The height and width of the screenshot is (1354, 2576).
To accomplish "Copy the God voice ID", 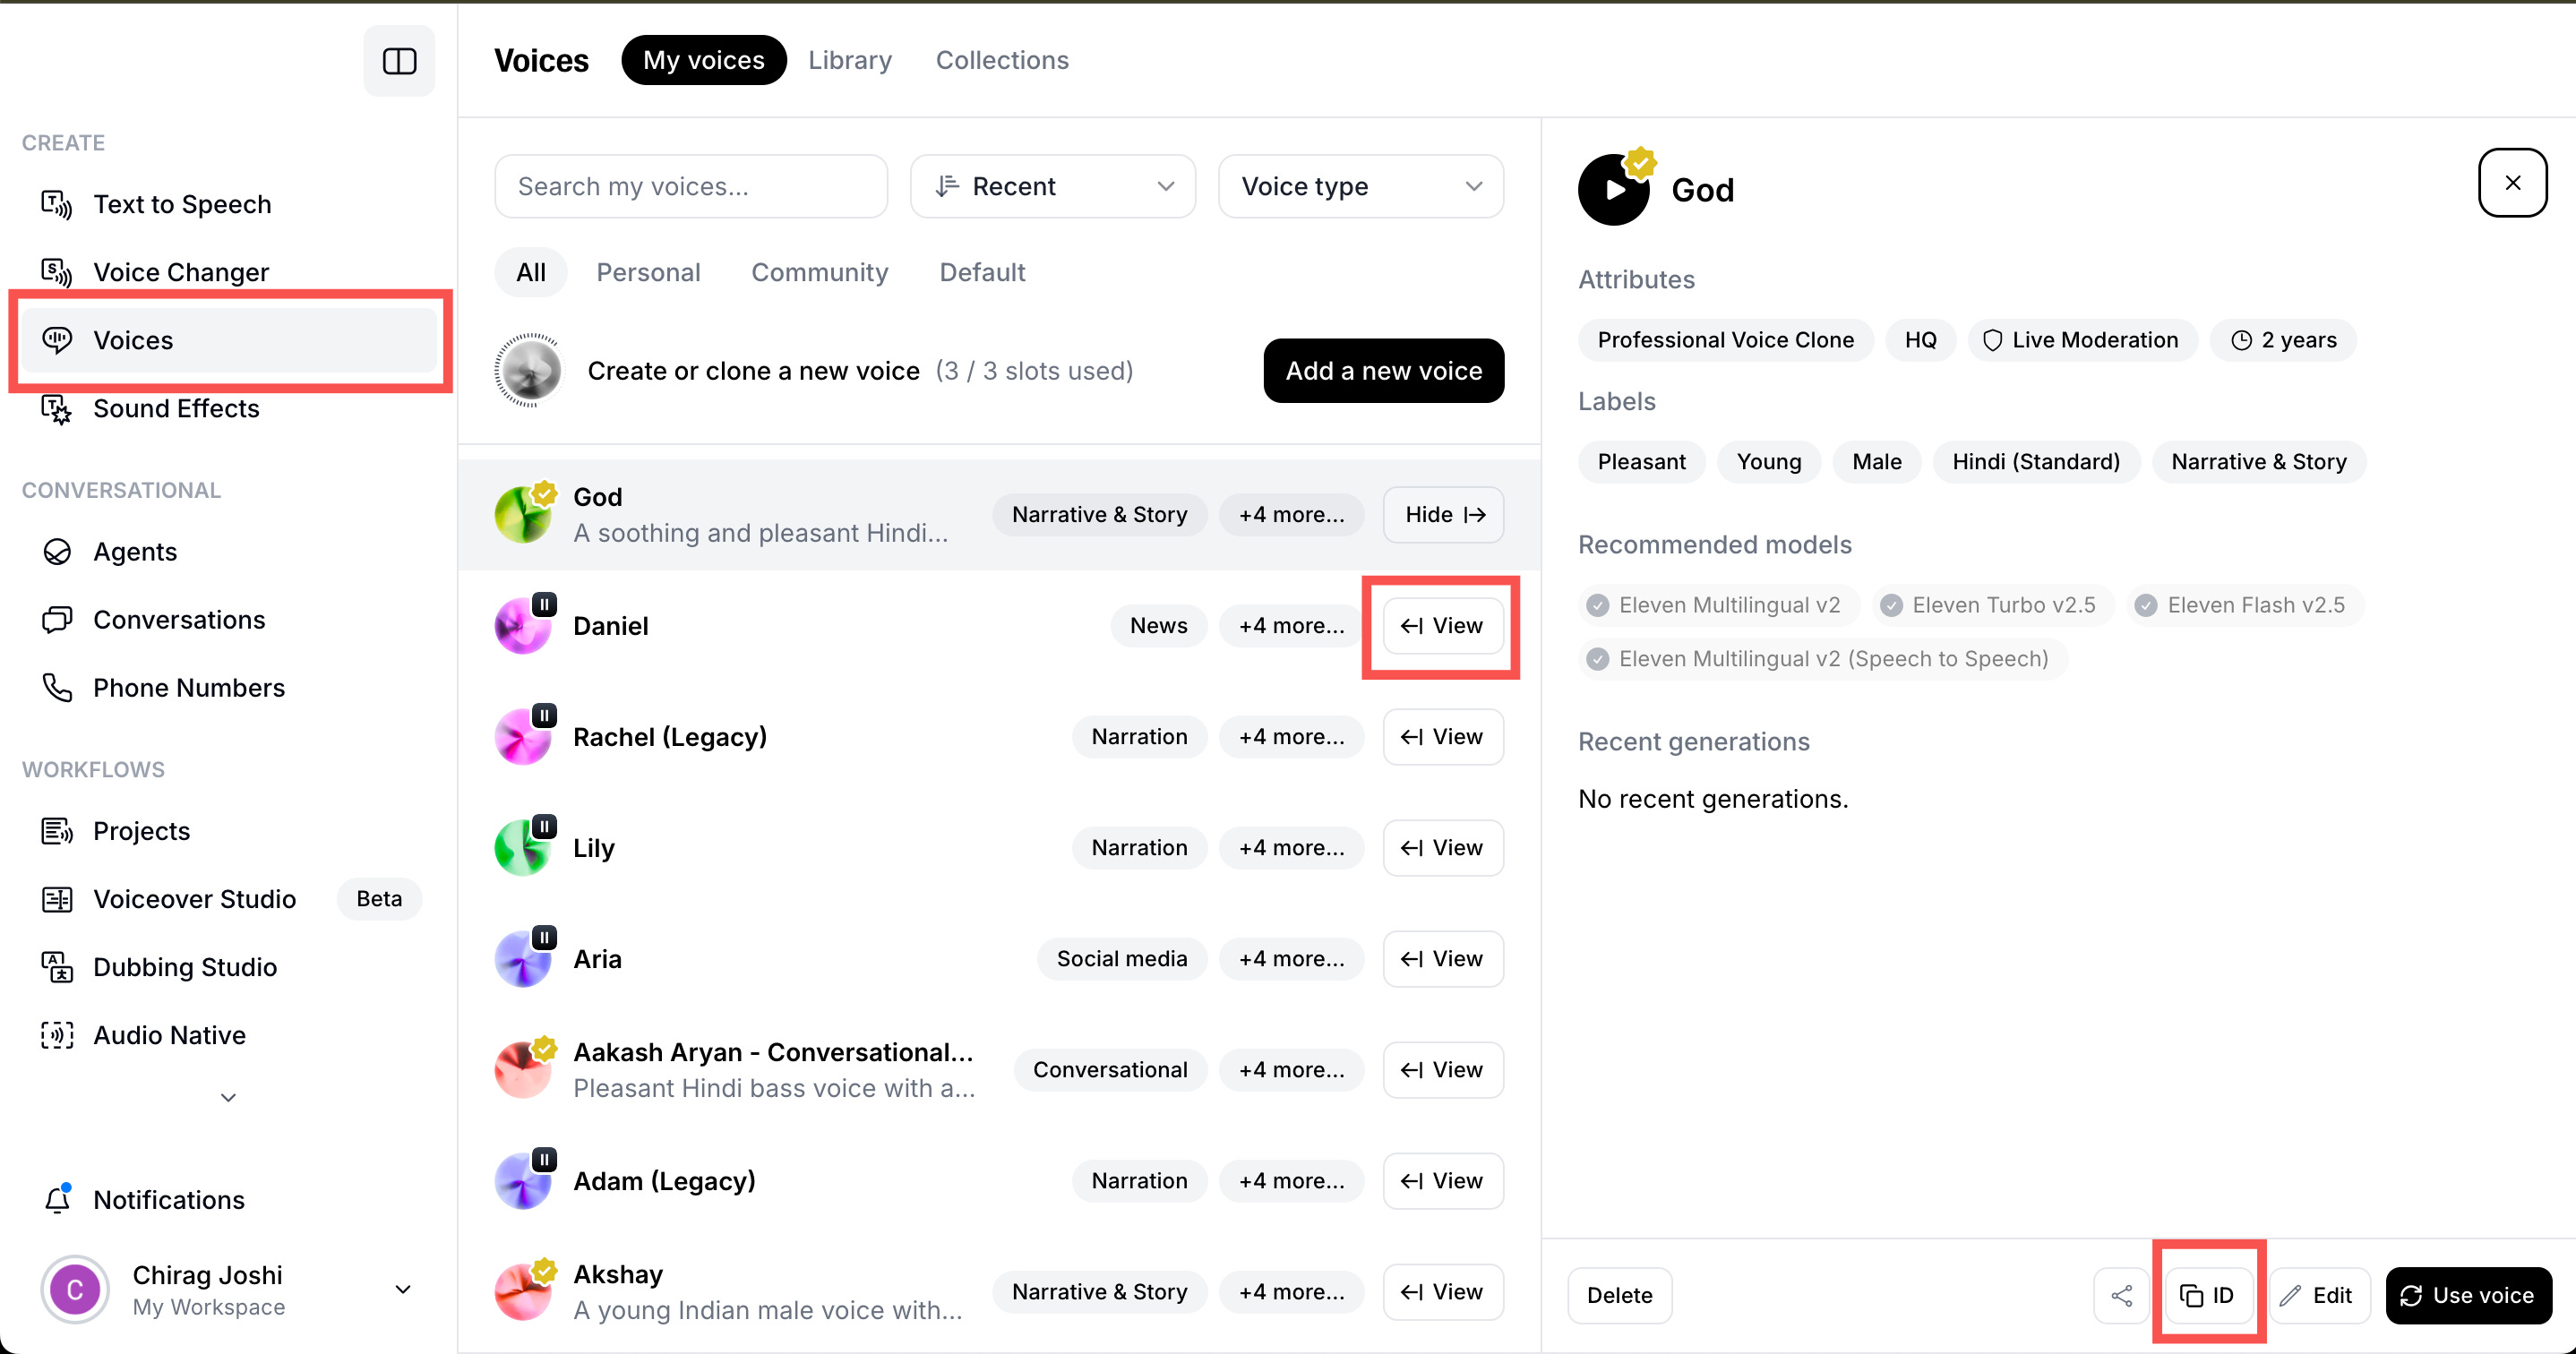I will tap(2208, 1294).
